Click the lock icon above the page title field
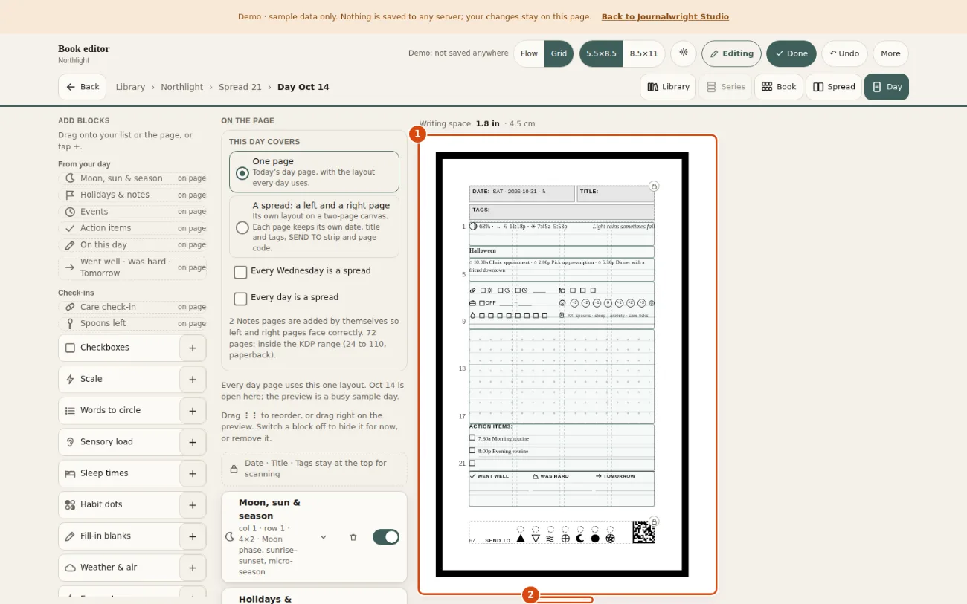The width and height of the screenshot is (967, 604). click(x=654, y=186)
